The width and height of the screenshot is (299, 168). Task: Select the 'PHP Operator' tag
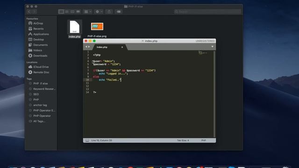(42, 116)
